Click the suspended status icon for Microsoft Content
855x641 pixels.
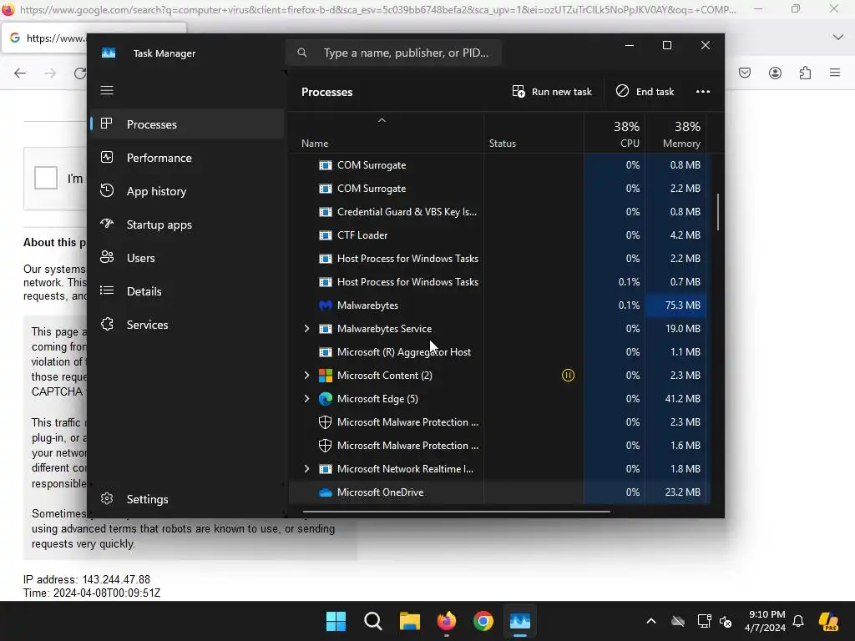coord(568,376)
